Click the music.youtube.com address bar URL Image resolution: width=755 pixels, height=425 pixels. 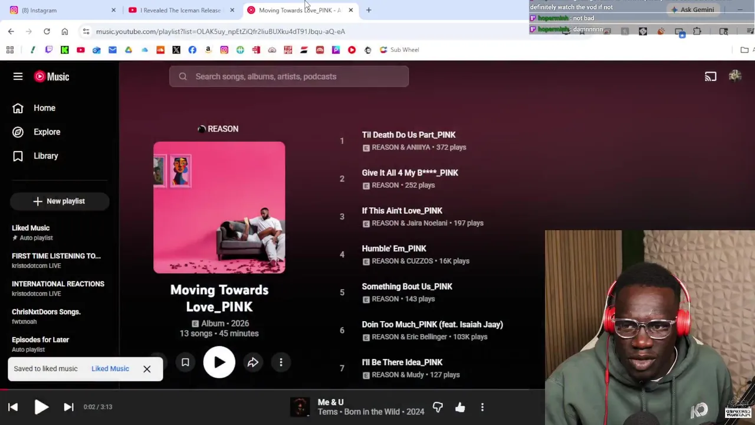click(221, 31)
